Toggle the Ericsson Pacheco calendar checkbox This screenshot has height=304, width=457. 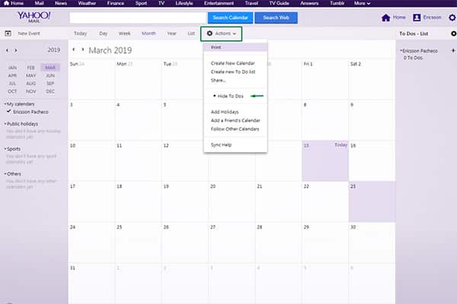(x=8, y=112)
